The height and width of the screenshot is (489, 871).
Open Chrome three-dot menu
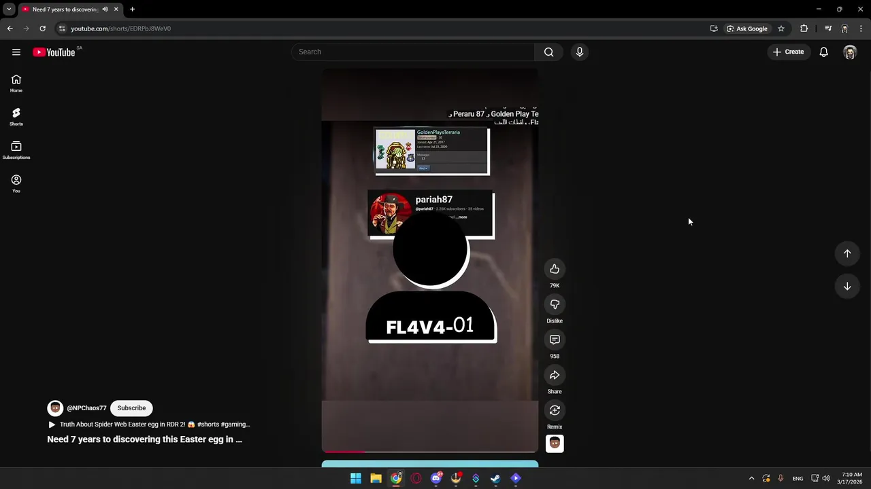861,29
